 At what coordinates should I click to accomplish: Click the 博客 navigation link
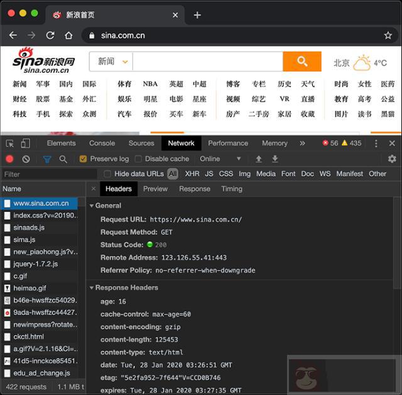pos(233,84)
